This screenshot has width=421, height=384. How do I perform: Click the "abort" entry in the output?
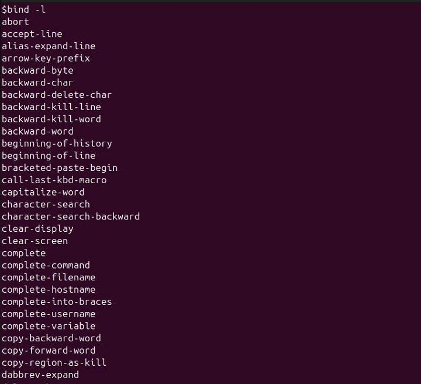15,22
